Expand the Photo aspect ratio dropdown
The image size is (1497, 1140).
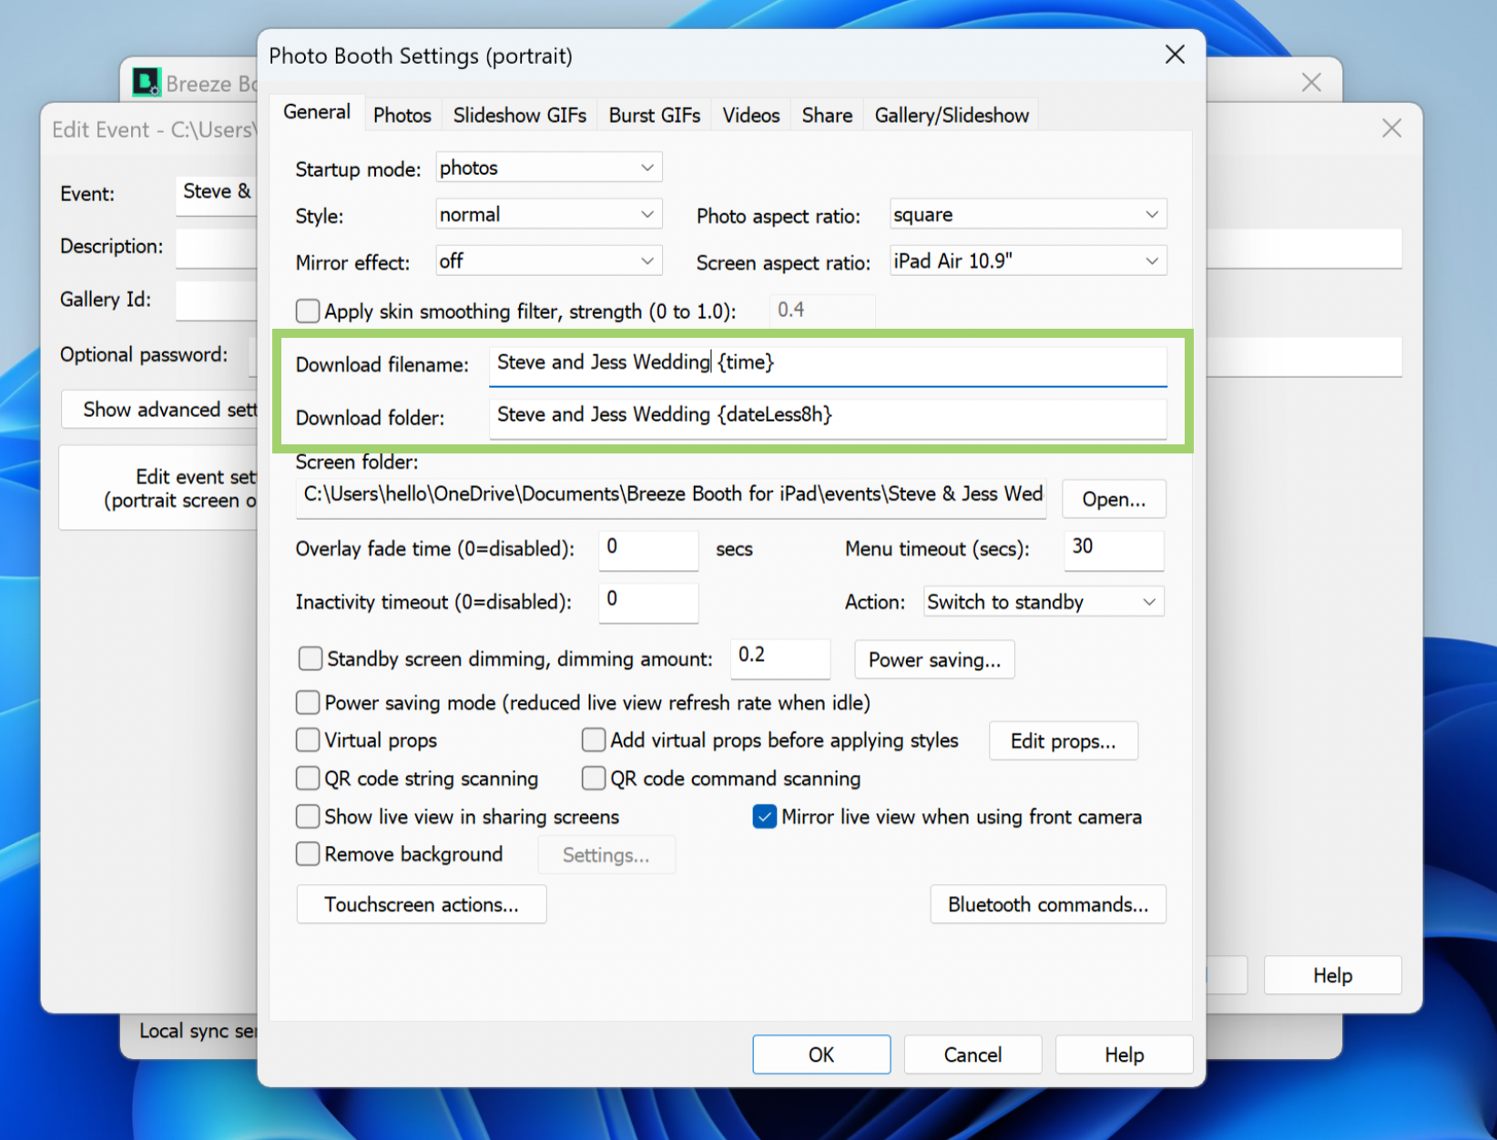tap(1027, 215)
